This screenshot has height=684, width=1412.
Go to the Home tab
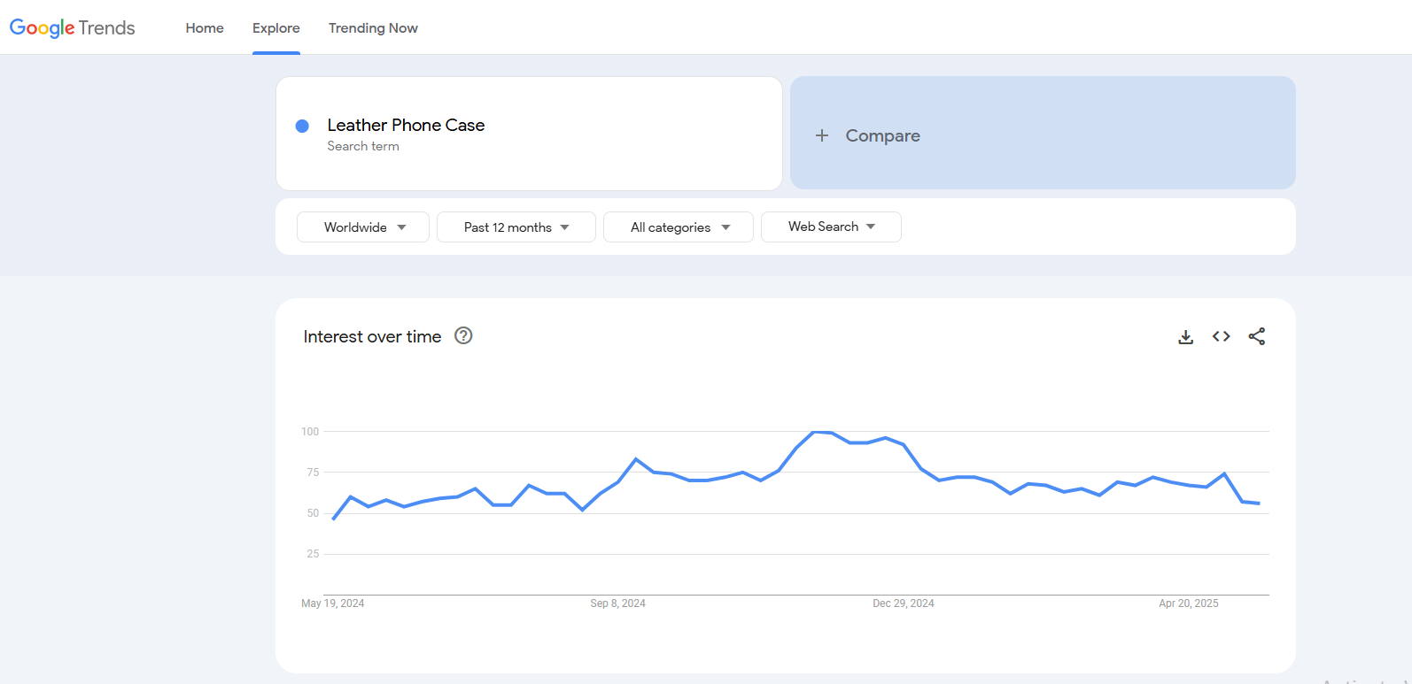(205, 28)
